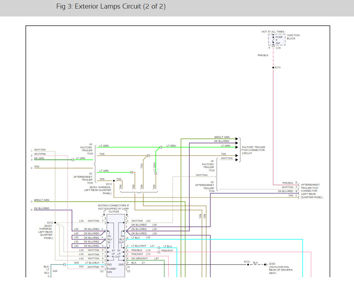Viewport: 354px width, 289px height.
Task: Click the 'L22' circuit code
Action: 148,237
